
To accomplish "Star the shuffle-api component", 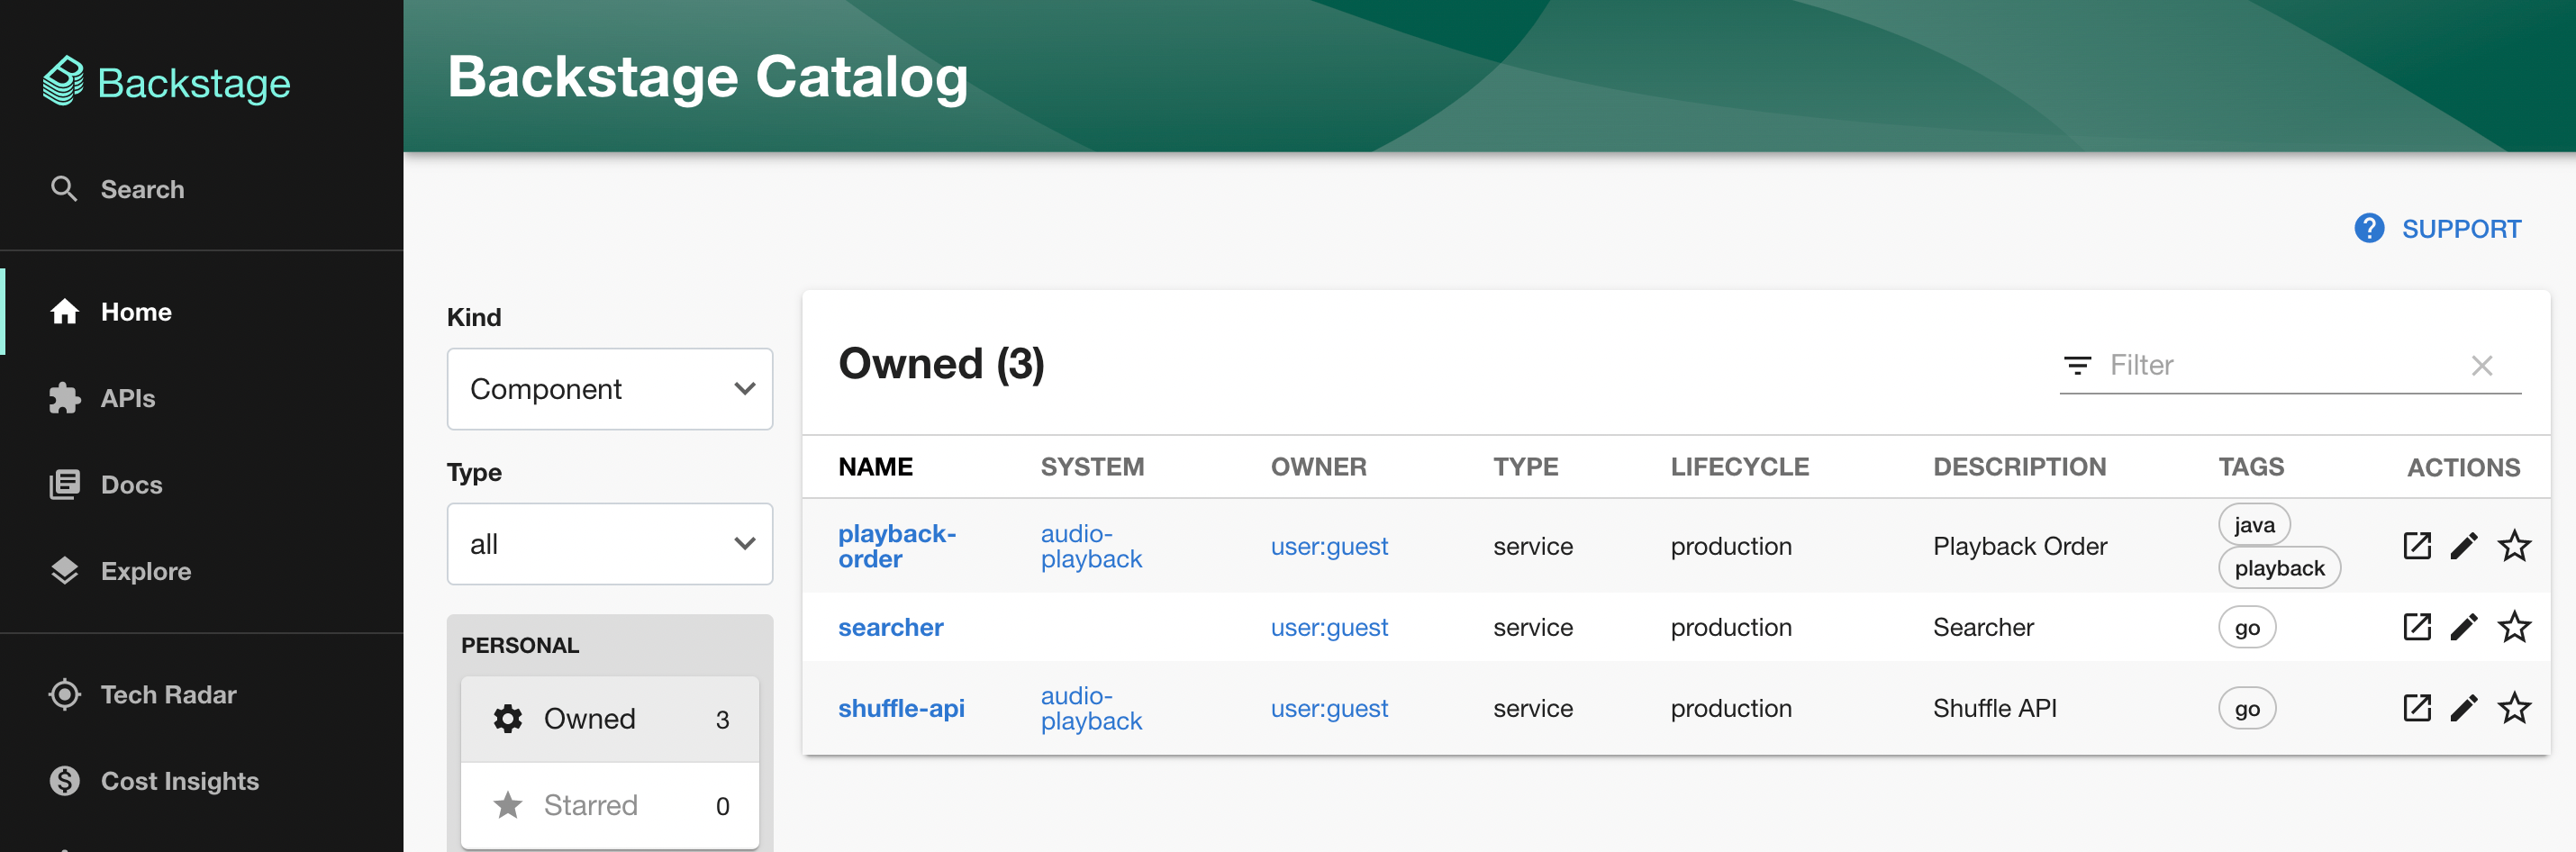I will (x=2514, y=708).
